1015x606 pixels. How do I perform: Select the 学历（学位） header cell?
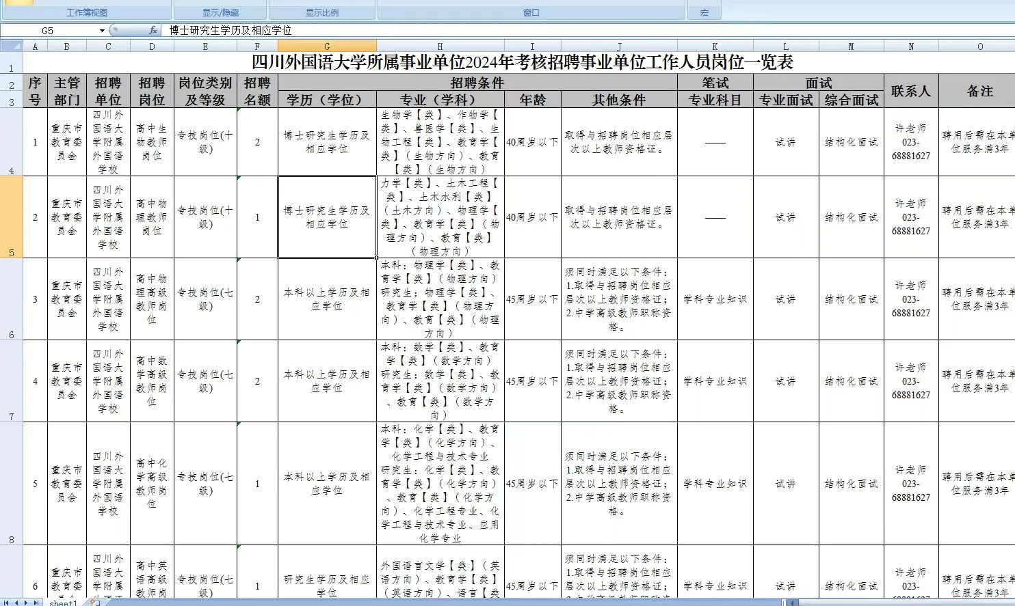[327, 100]
